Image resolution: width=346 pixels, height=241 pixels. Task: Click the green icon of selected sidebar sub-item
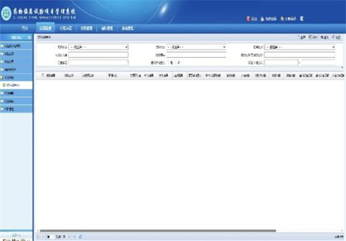pos(3,85)
